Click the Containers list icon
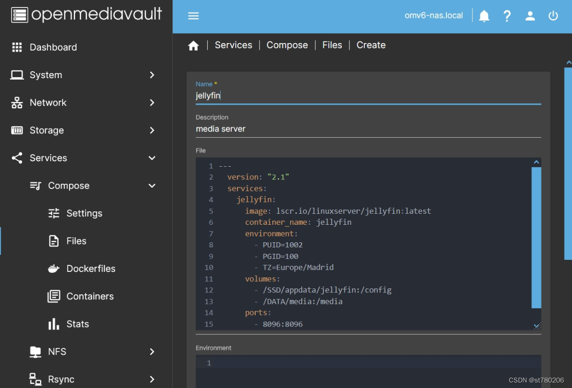 (x=54, y=296)
